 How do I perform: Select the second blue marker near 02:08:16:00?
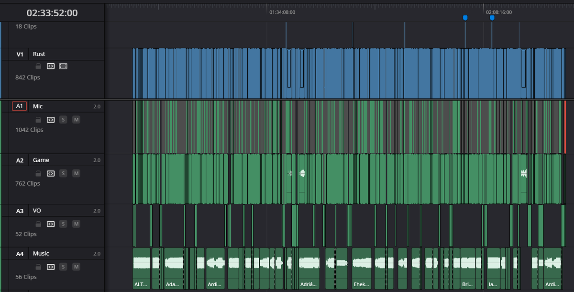(492, 18)
